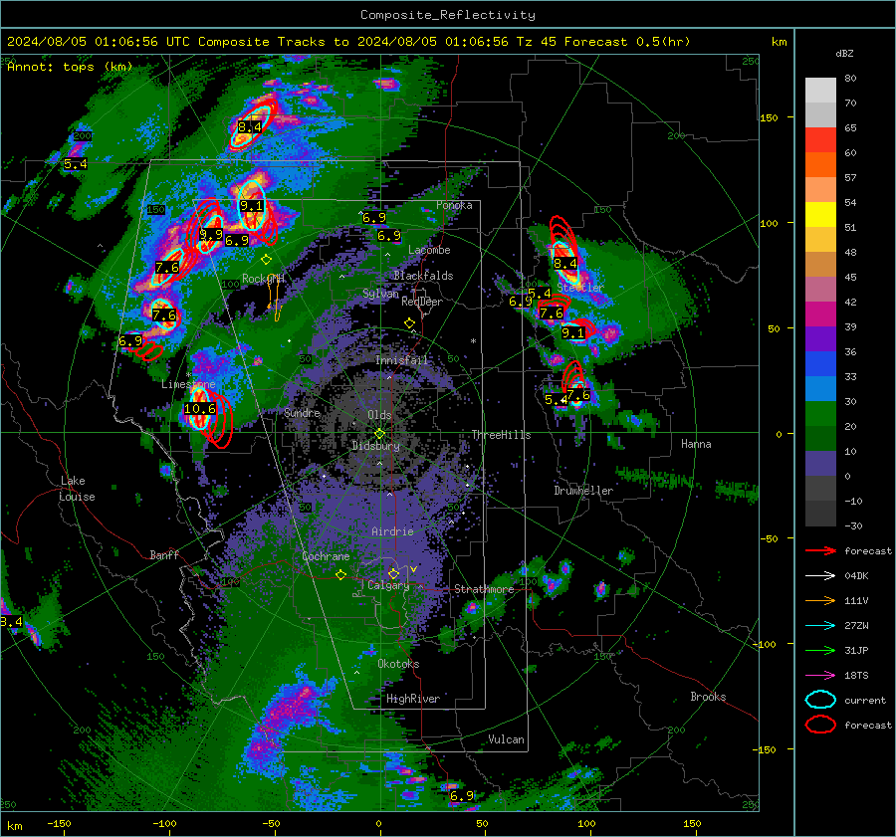The image size is (896, 837).
Task: Select the 9.9 storm top cell label
Action: pyautogui.click(x=211, y=235)
